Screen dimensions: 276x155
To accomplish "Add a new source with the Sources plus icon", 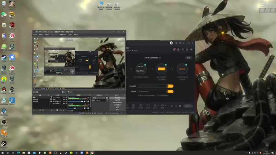I will [x=51, y=110].
